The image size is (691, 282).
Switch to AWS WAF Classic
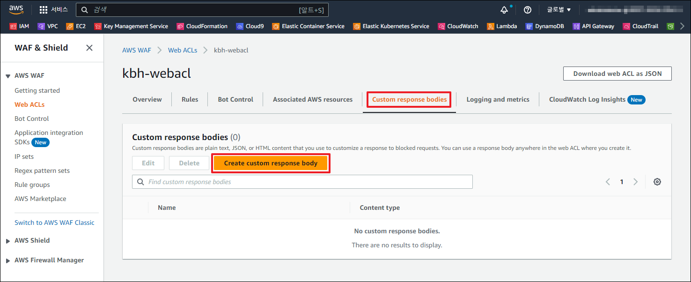coord(54,223)
